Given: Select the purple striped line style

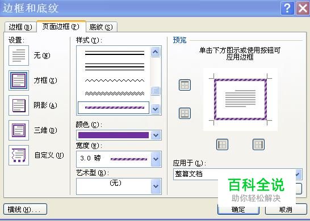Looking at the screenshot, I should [x=114, y=108].
